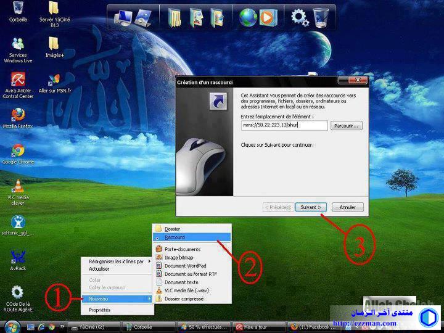Viewport: 444px width, 333px height.
Task: Expand the Nouveau submenu
Action: tap(117, 298)
